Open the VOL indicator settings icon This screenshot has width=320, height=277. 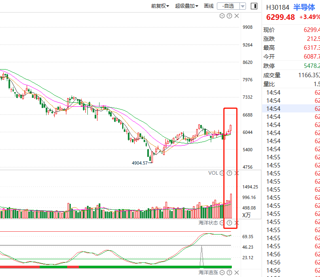(222, 173)
